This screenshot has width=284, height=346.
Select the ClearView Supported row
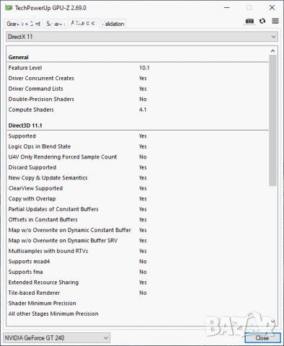click(x=138, y=188)
